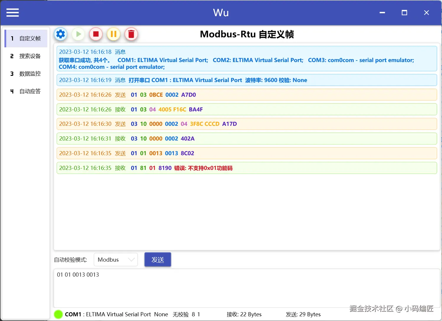Pause logging with the yellow pause button

[113, 34]
